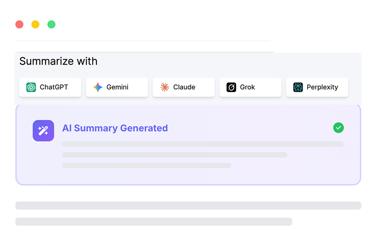
Task: Click the green checkmark status icon
Action: click(338, 128)
